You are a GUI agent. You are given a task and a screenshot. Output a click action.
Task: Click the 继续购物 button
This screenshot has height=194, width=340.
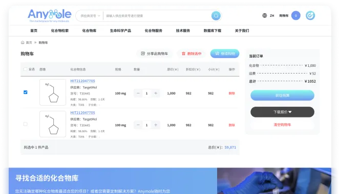click(x=225, y=54)
